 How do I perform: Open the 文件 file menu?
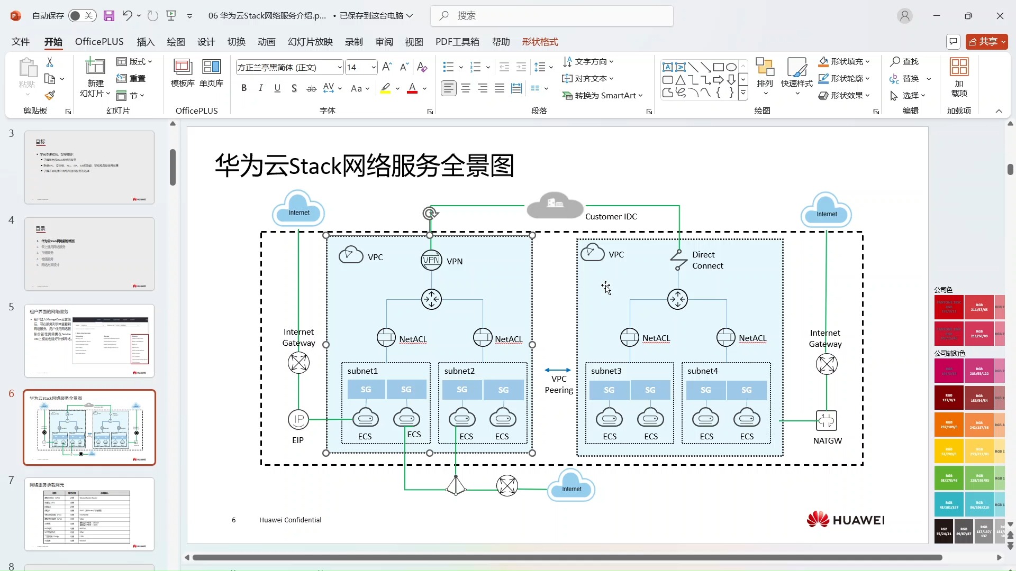(21, 42)
